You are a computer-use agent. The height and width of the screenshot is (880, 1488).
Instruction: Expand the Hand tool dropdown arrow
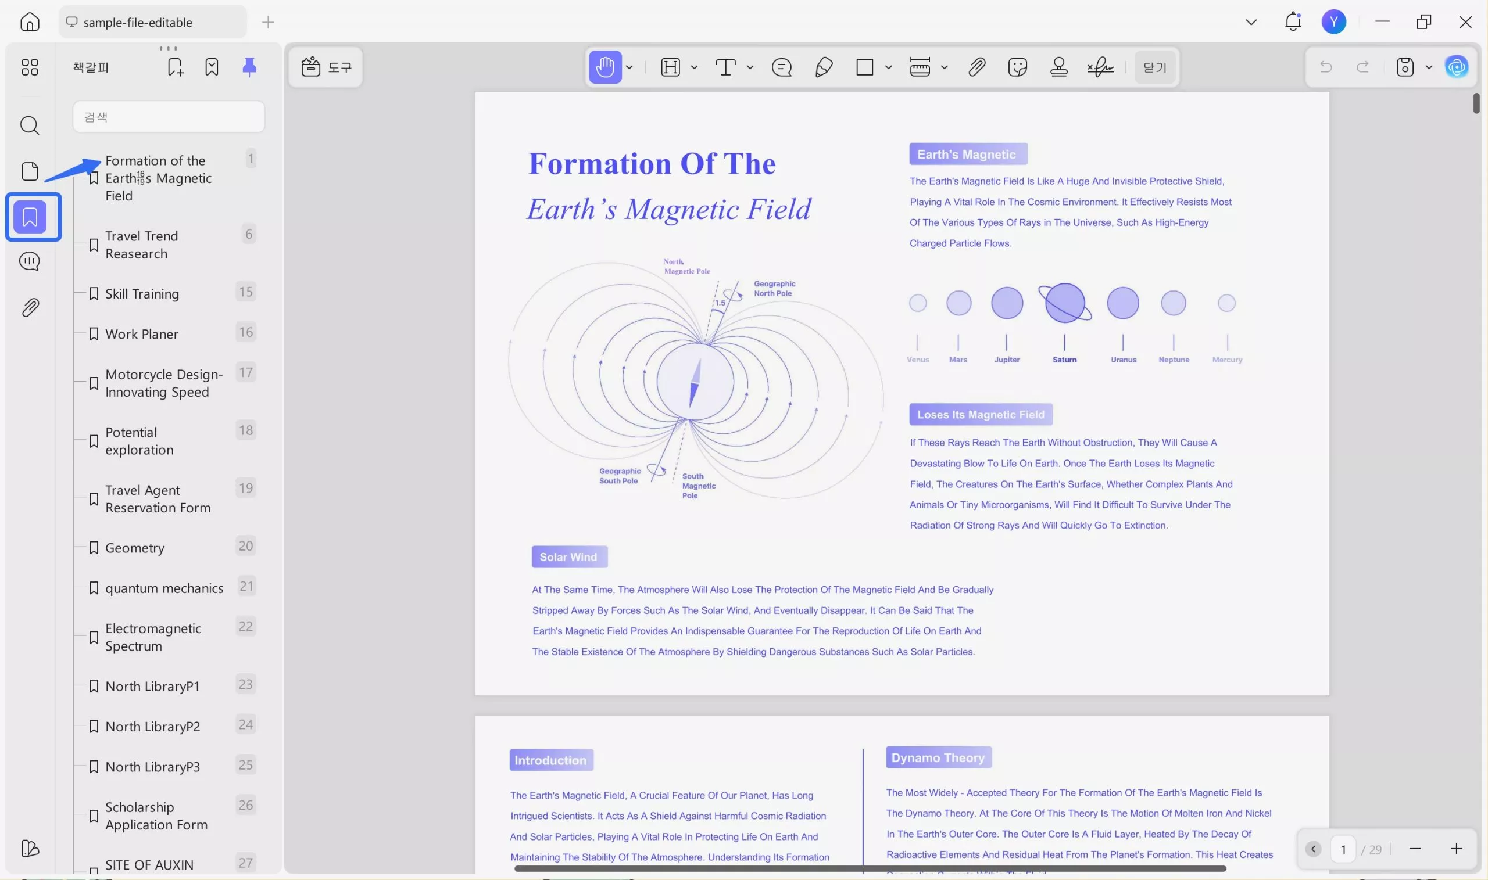(629, 67)
